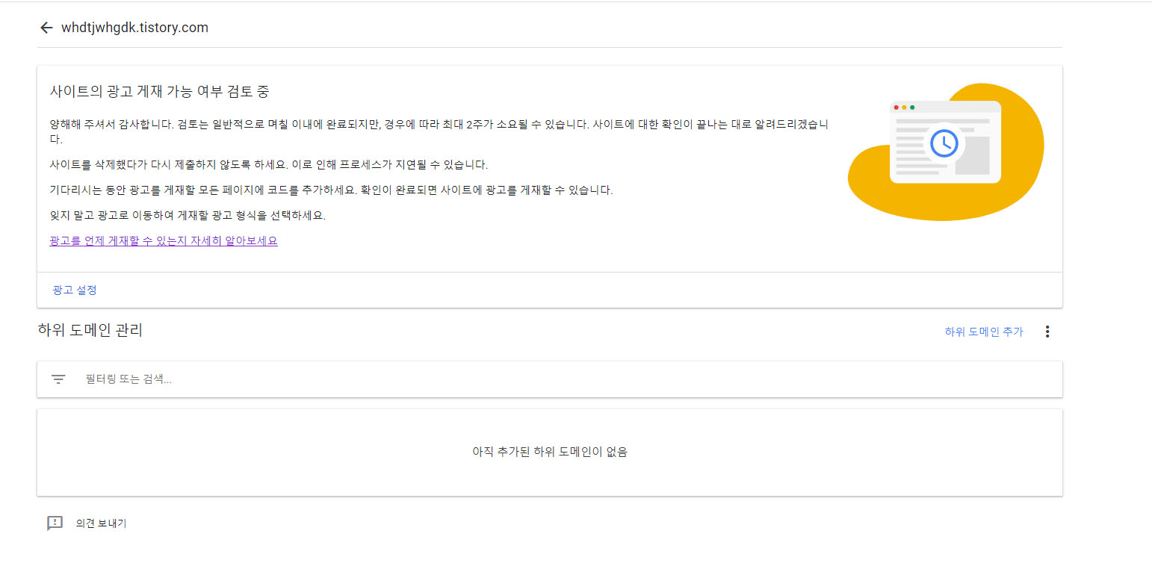Click the yellow review illustration
1152x566 pixels.
(x=1009, y=187)
